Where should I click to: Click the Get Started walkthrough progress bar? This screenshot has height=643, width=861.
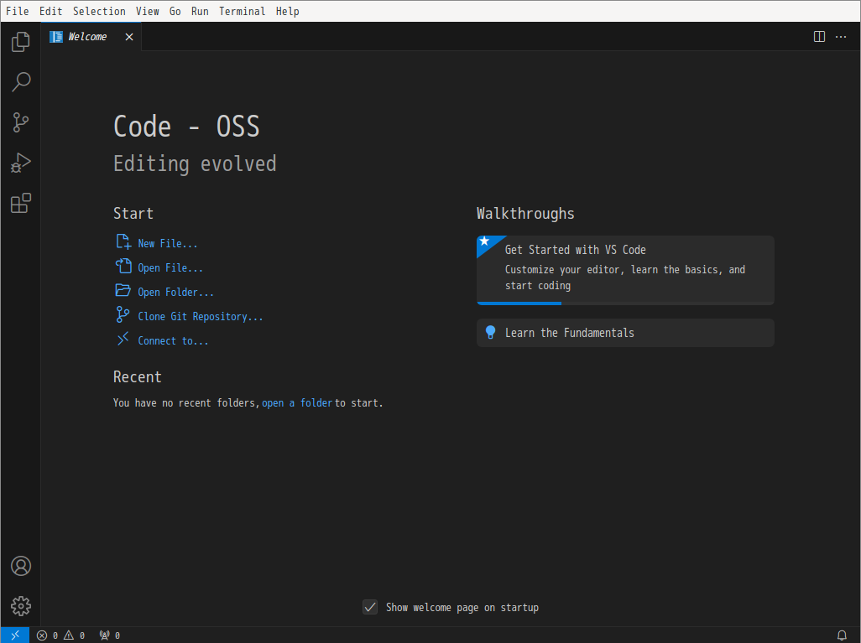pyautogui.click(x=625, y=303)
